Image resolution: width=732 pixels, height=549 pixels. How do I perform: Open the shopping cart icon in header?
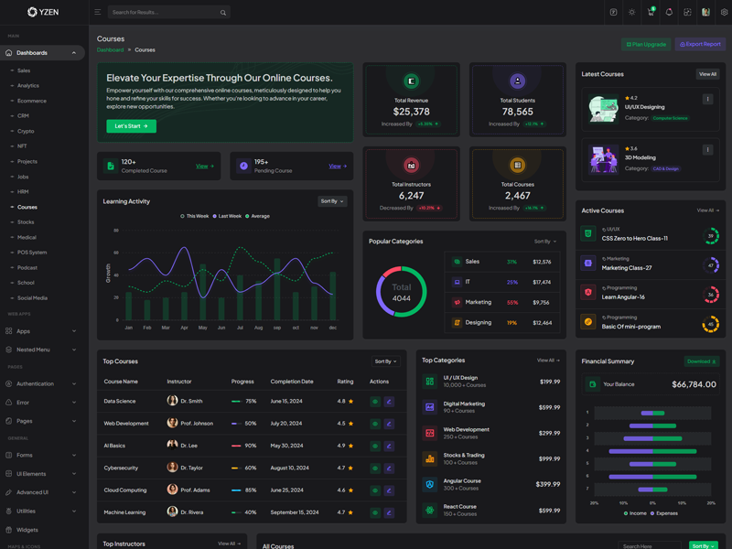tap(651, 13)
